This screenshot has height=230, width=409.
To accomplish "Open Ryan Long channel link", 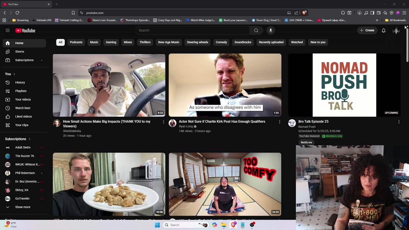I will (x=186, y=126).
